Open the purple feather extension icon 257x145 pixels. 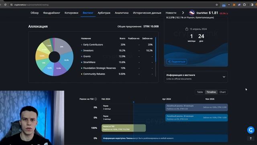click(x=239, y=5)
